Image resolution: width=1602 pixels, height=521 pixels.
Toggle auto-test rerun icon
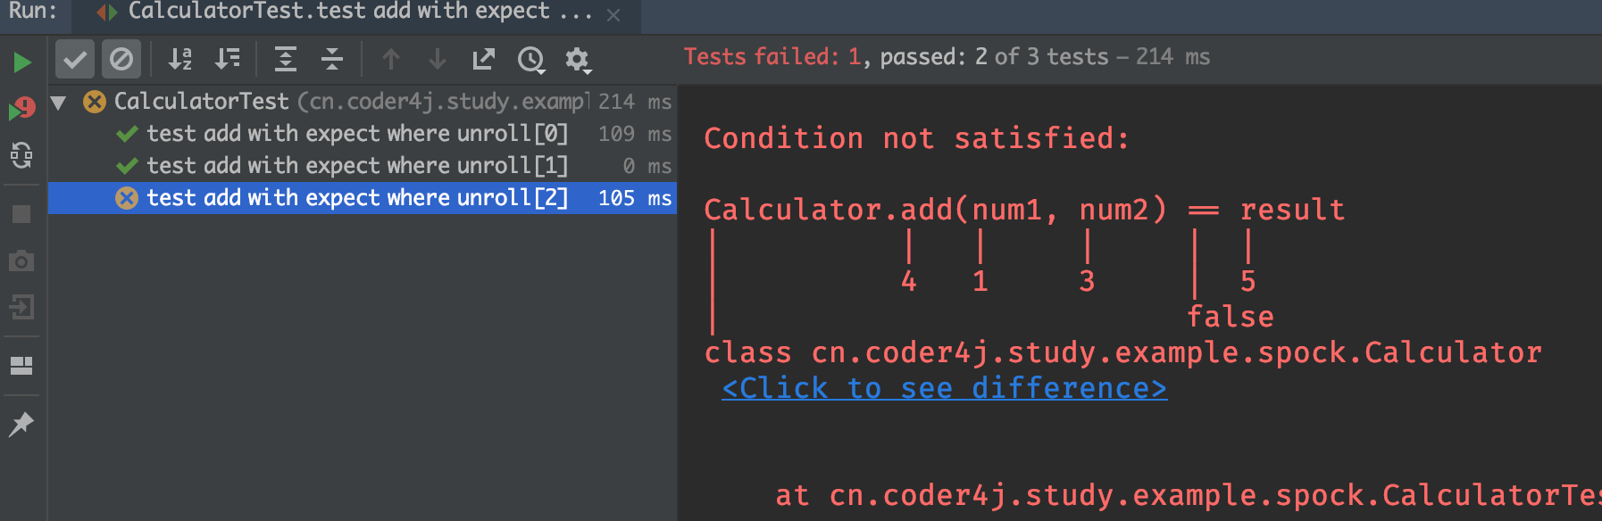tap(21, 155)
